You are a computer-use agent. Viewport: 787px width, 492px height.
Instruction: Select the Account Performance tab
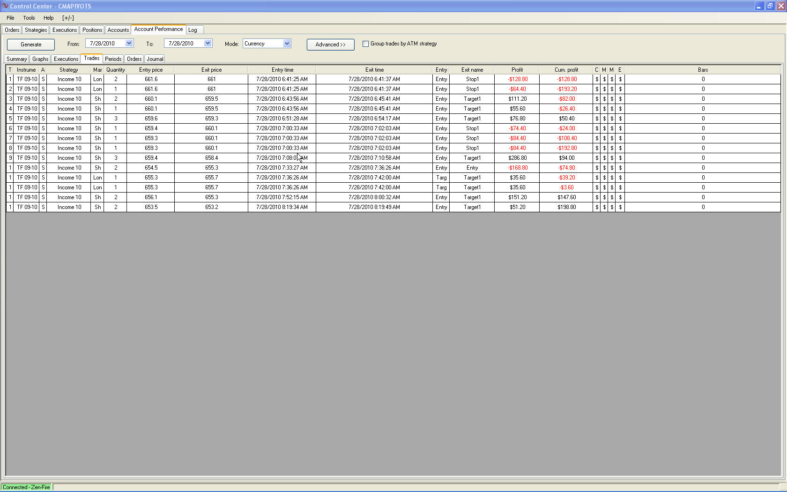158,29
